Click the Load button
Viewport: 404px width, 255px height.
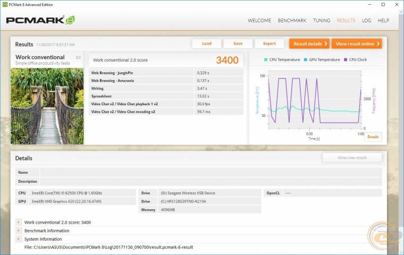click(207, 44)
